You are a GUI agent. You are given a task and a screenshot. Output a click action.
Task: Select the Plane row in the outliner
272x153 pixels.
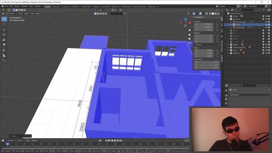[x=247, y=25]
